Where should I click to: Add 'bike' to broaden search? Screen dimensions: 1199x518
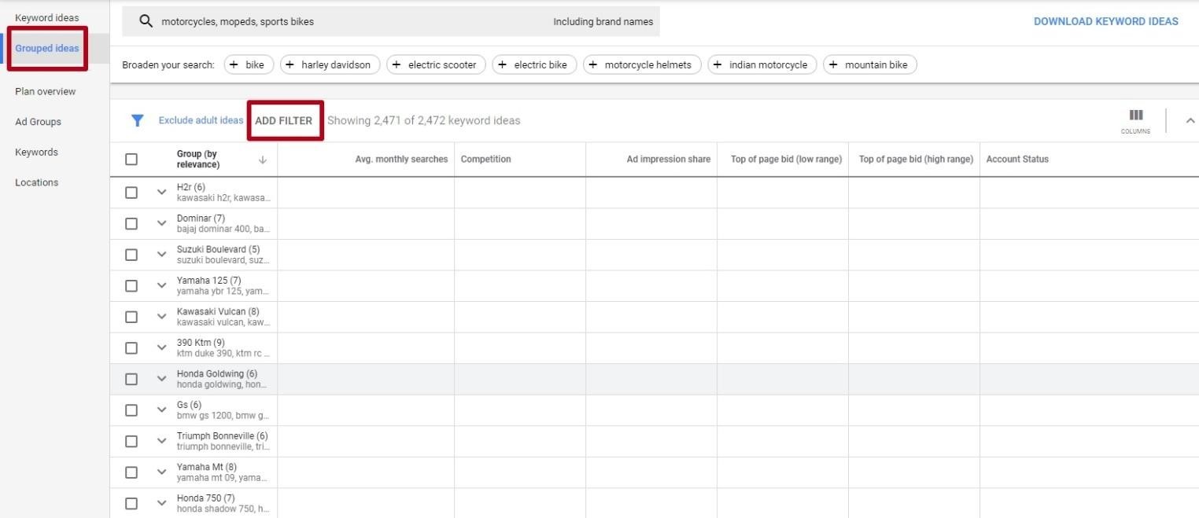[x=249, y=64]
